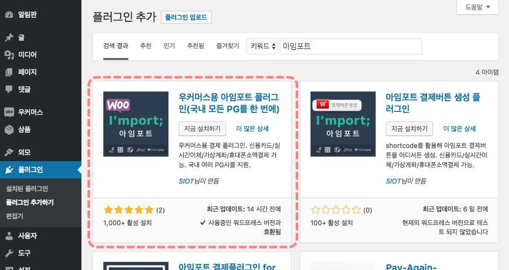Viewport: 509px width, 270px height.
Task: Click the 댓글 comment bubble icon
Action: point(9,89)
